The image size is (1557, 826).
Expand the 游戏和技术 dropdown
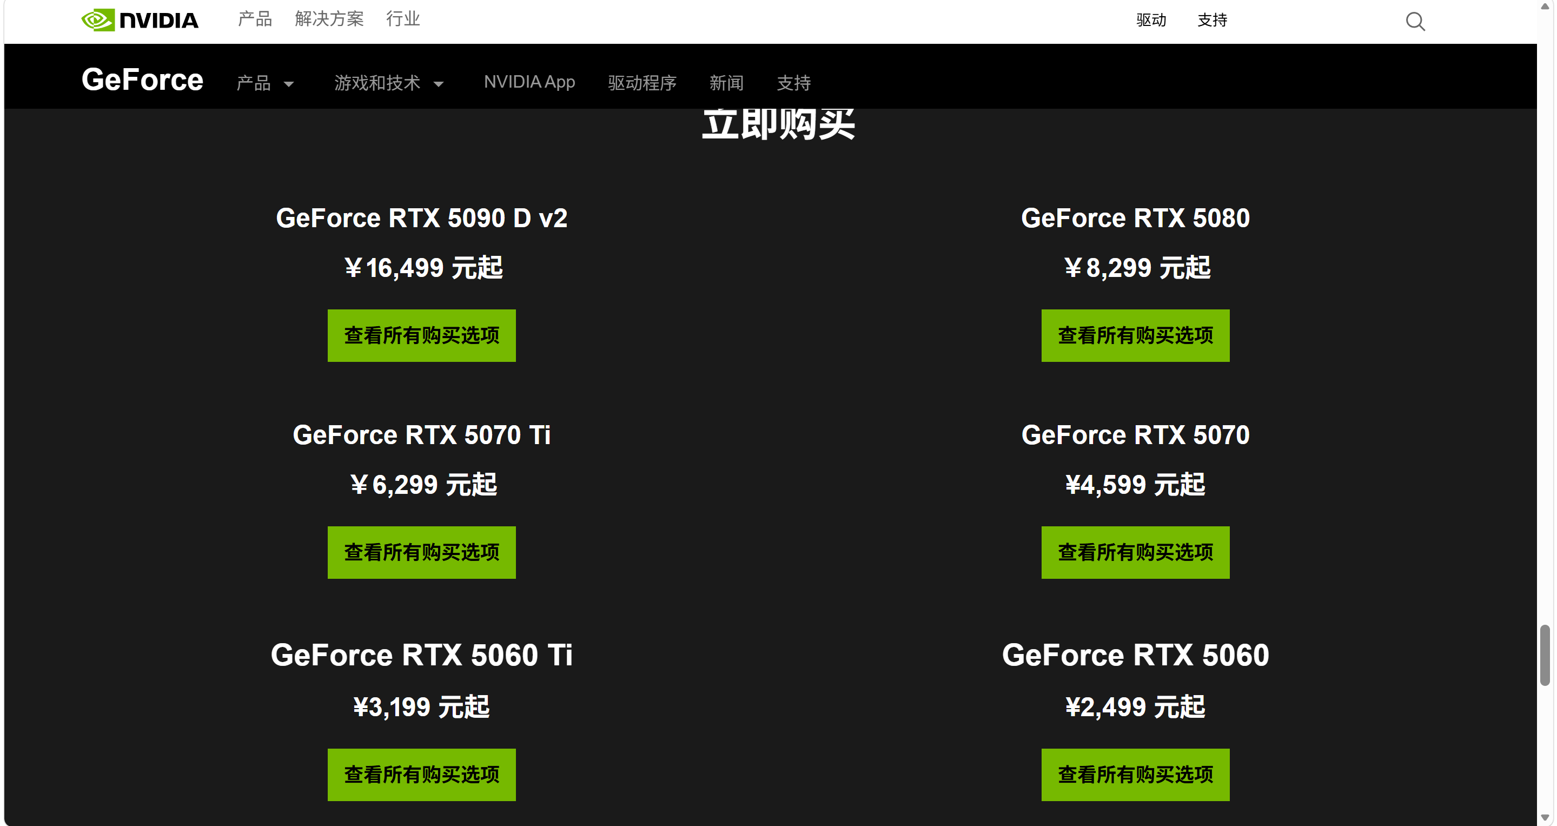click(x=389, y=83)
